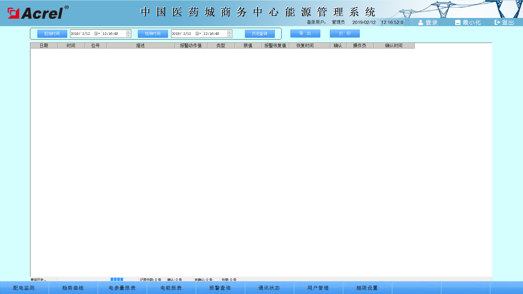
Task: Decrease end time with down spinner
Action: (x=229, y=35)
